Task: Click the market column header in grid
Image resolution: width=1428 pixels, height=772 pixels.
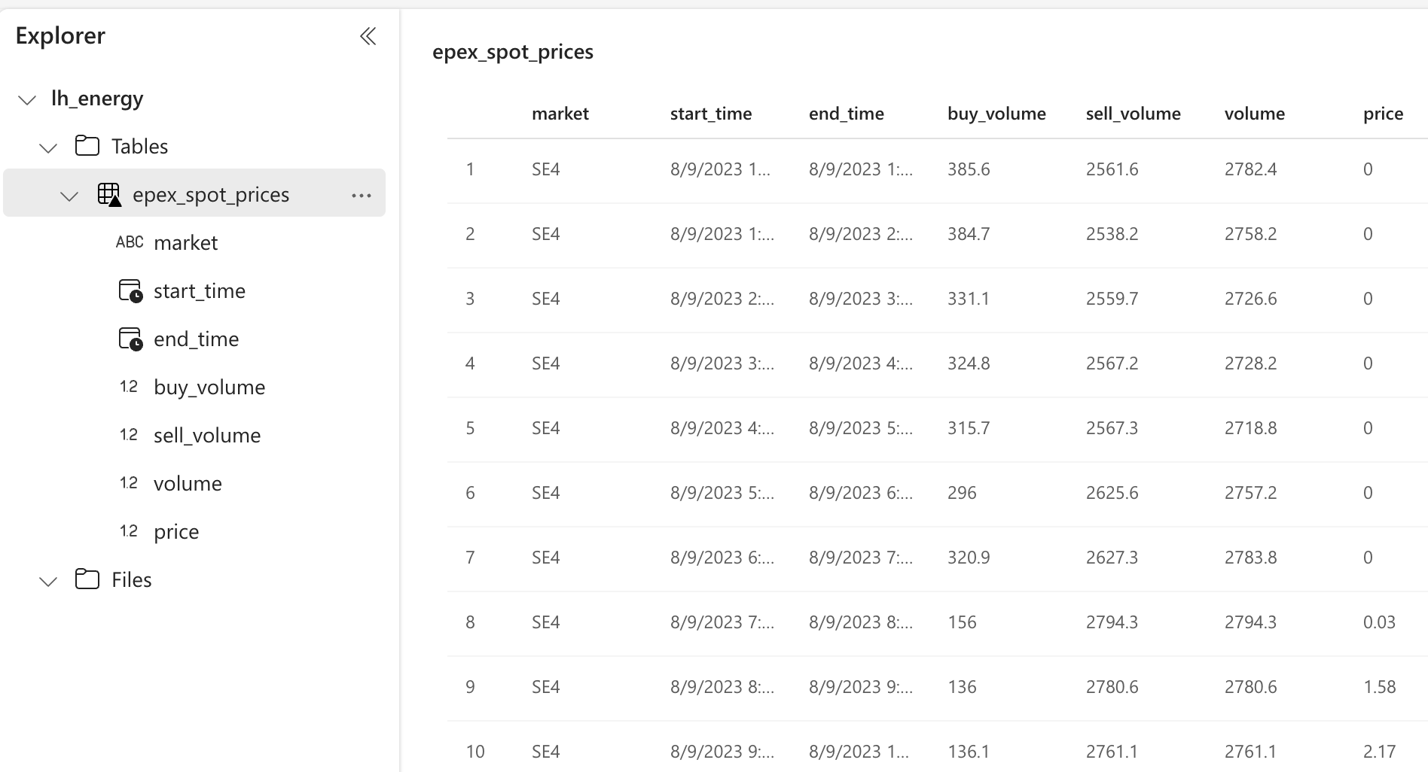Action: (560, 114)
